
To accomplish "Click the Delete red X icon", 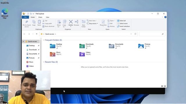I will tap(71, 22).
